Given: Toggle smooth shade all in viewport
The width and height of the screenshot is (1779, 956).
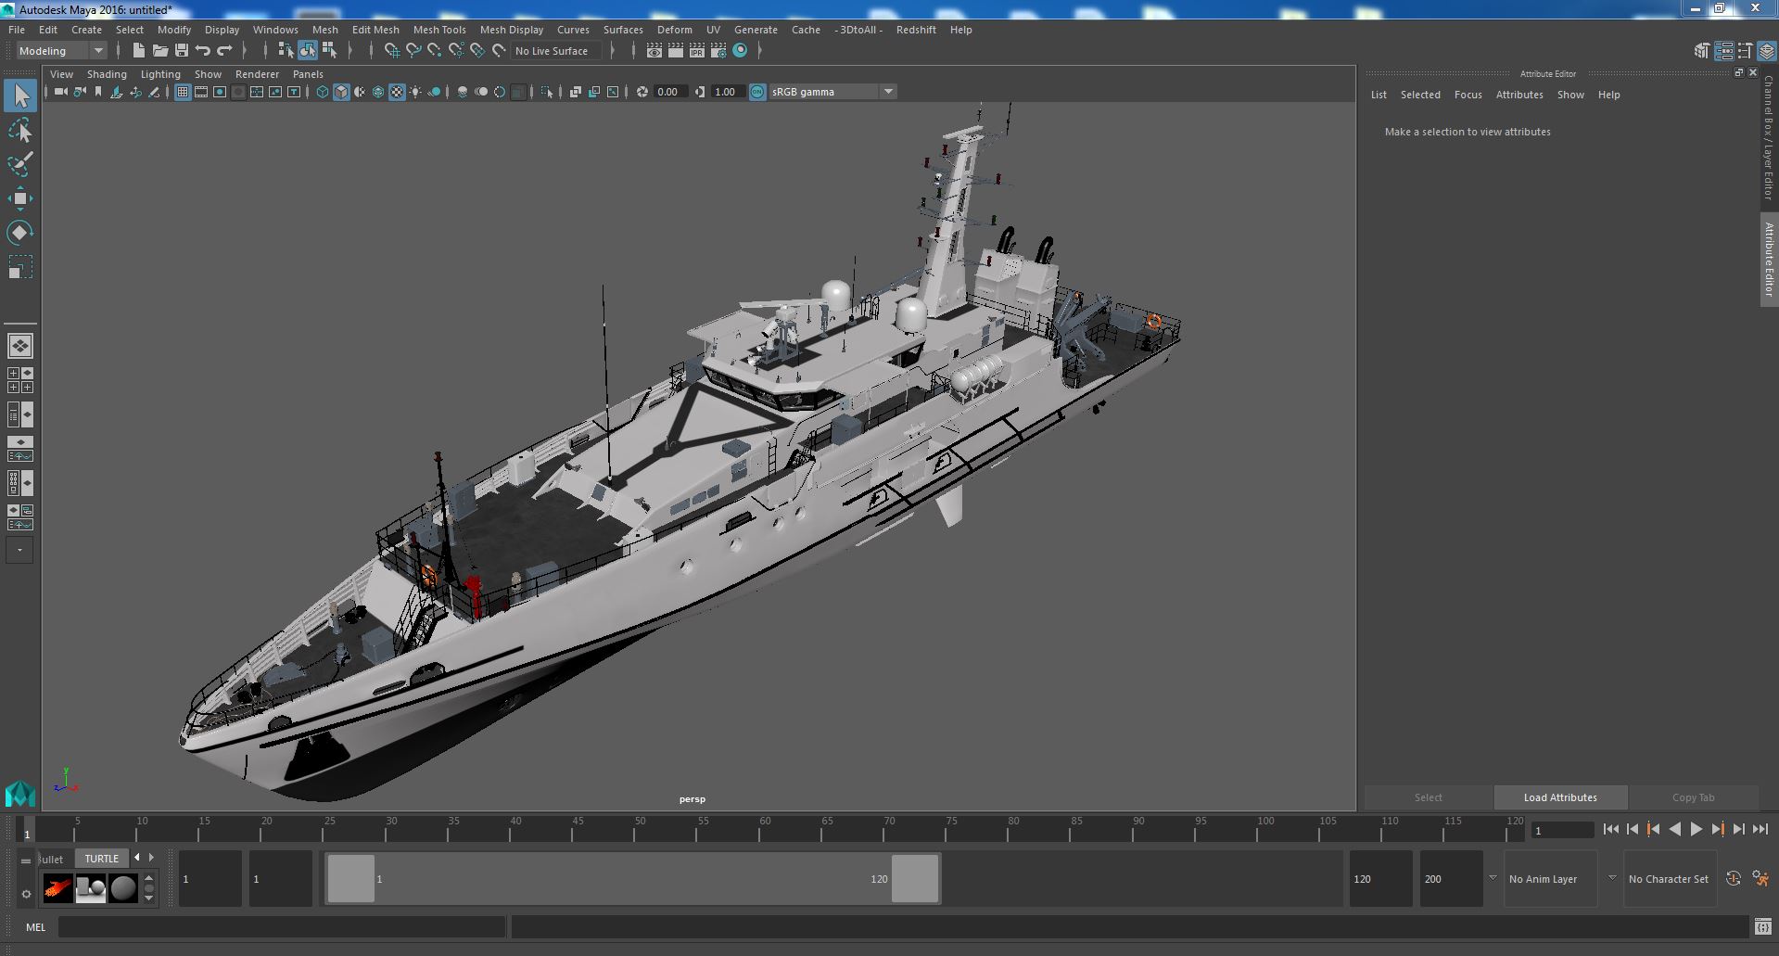Looking at the screenshot, I should point(341,92).
